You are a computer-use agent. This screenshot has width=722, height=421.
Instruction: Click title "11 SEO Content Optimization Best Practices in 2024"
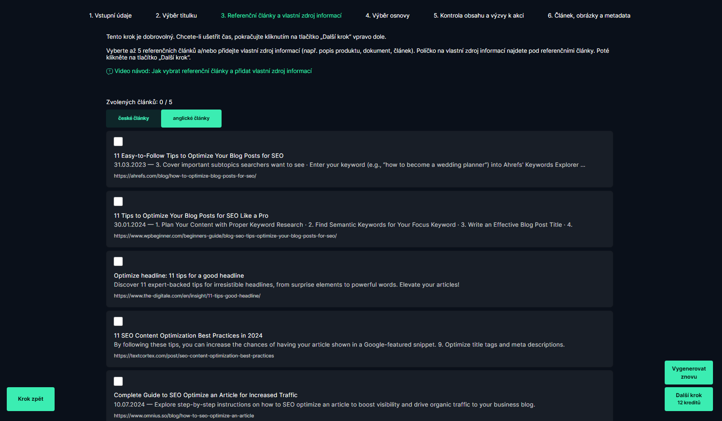188,336
